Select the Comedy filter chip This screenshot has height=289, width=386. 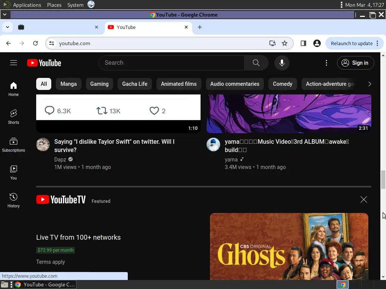coord(283,84)
